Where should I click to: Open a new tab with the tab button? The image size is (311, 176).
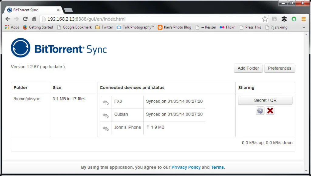tap(69, 10)
